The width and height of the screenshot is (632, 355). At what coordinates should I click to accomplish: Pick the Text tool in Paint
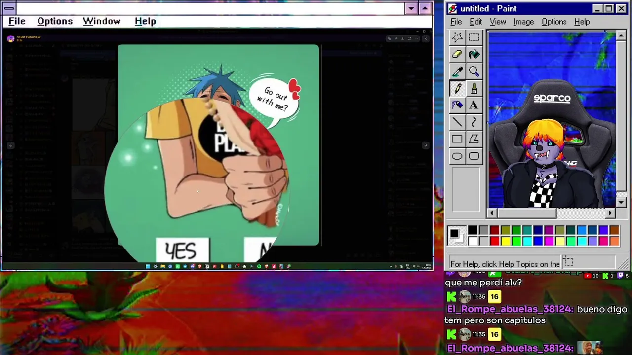[474, 105]
